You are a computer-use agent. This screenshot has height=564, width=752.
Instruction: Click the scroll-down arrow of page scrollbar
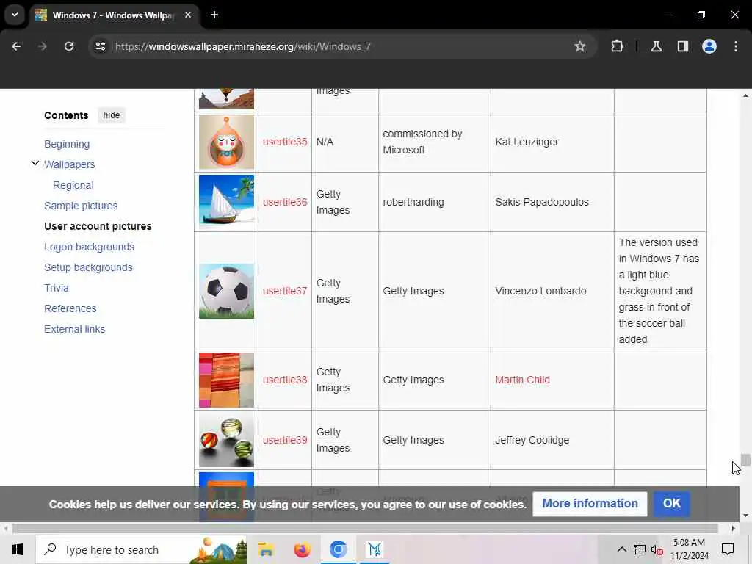pyautogui.click(x=745, y=516)
